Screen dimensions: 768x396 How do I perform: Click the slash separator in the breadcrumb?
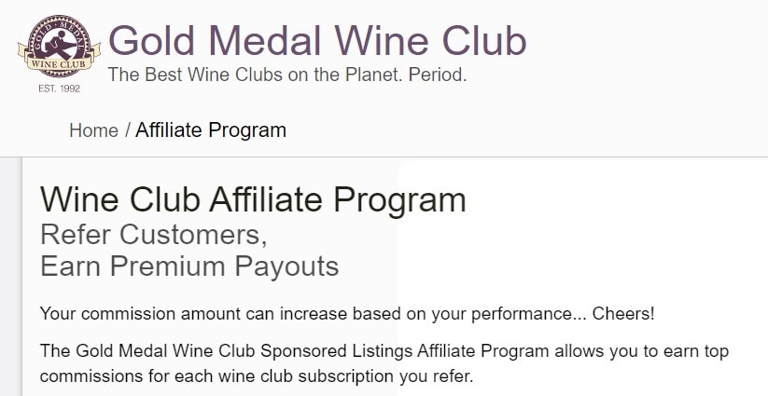[x=127, y=130]
